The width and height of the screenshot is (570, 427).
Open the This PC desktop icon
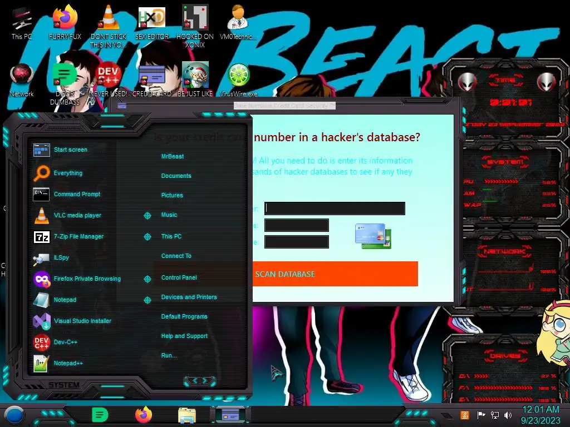coord(22,23)
